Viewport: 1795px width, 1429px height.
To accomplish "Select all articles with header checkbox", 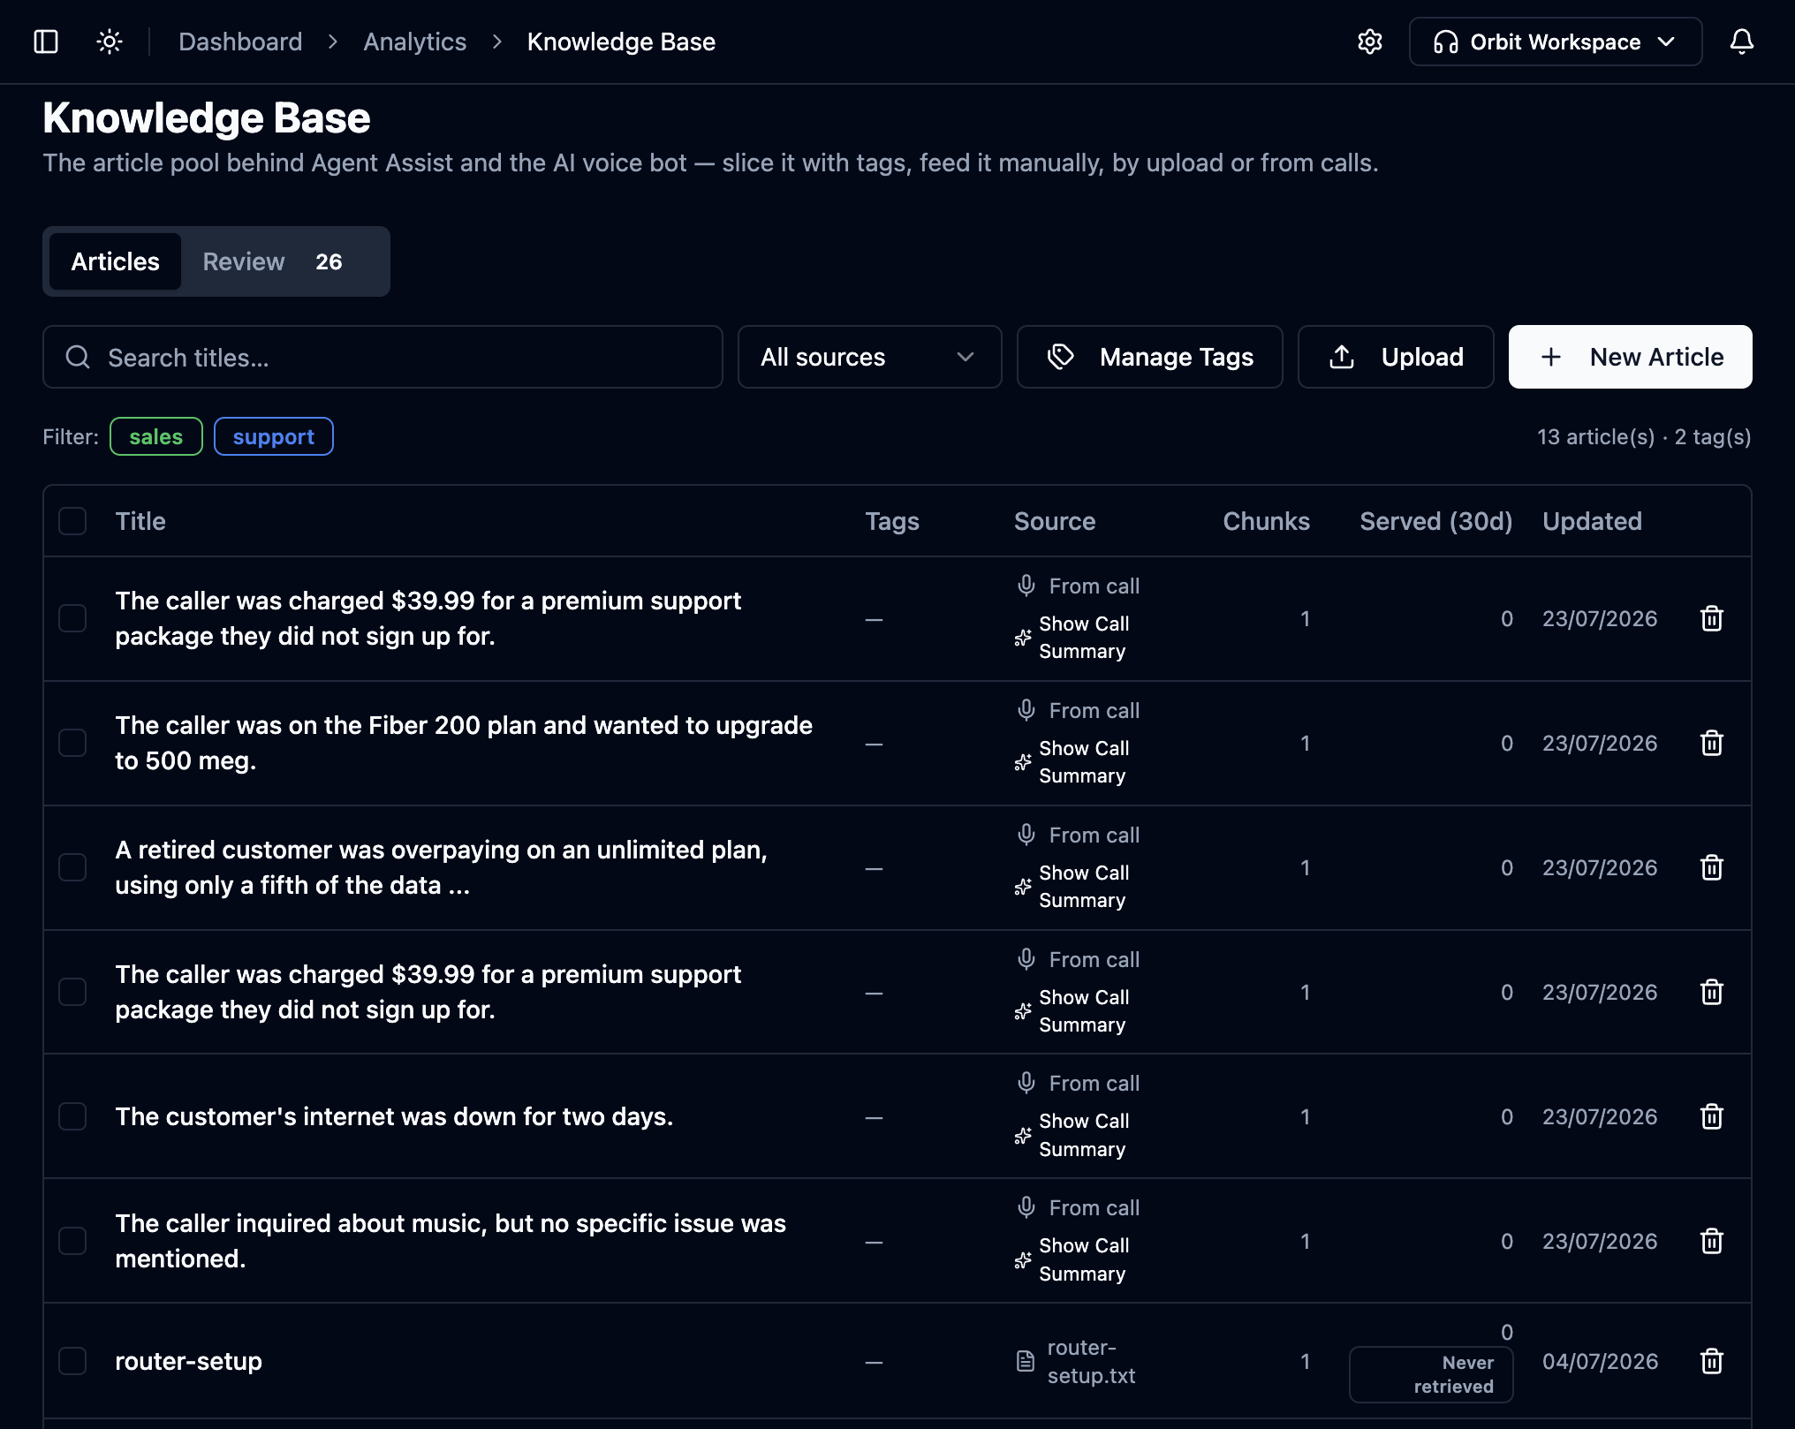I will (x=72, y=521).
